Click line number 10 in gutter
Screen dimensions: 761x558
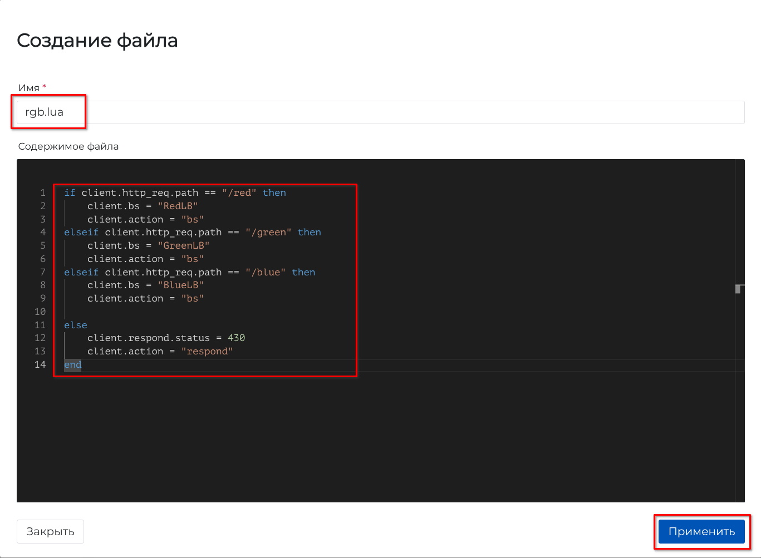40,312
